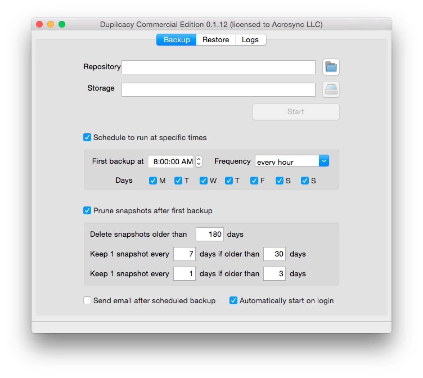
Task: Edit the 'Keep 1 snapshot every 7 days' value
Action: coord(184,254)
